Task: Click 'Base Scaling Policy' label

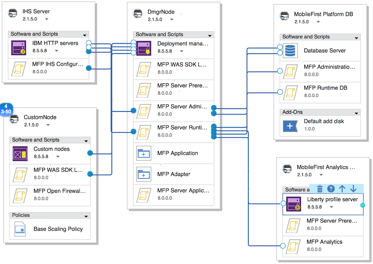Action: pyautogui.click(x=58, y=229)
